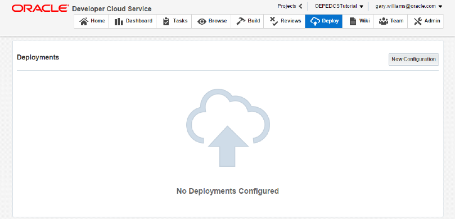
Task: Click the Home house icon
Action: coord(84,21)
